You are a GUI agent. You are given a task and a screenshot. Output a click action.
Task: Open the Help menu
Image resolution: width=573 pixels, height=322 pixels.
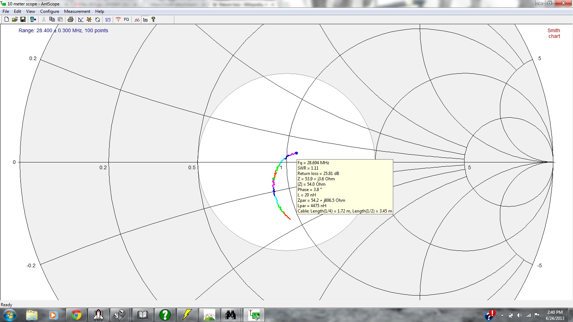pos(100,11)
